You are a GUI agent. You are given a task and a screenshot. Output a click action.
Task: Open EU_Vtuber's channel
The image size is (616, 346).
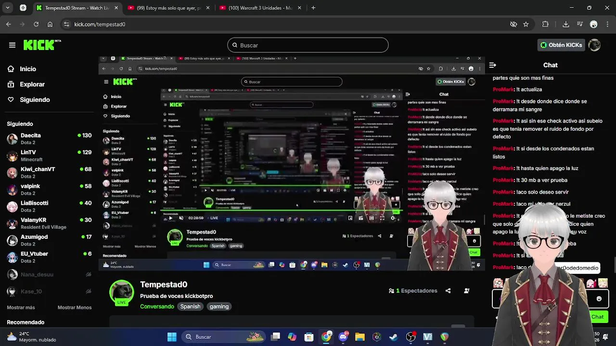tap(49, 257)
